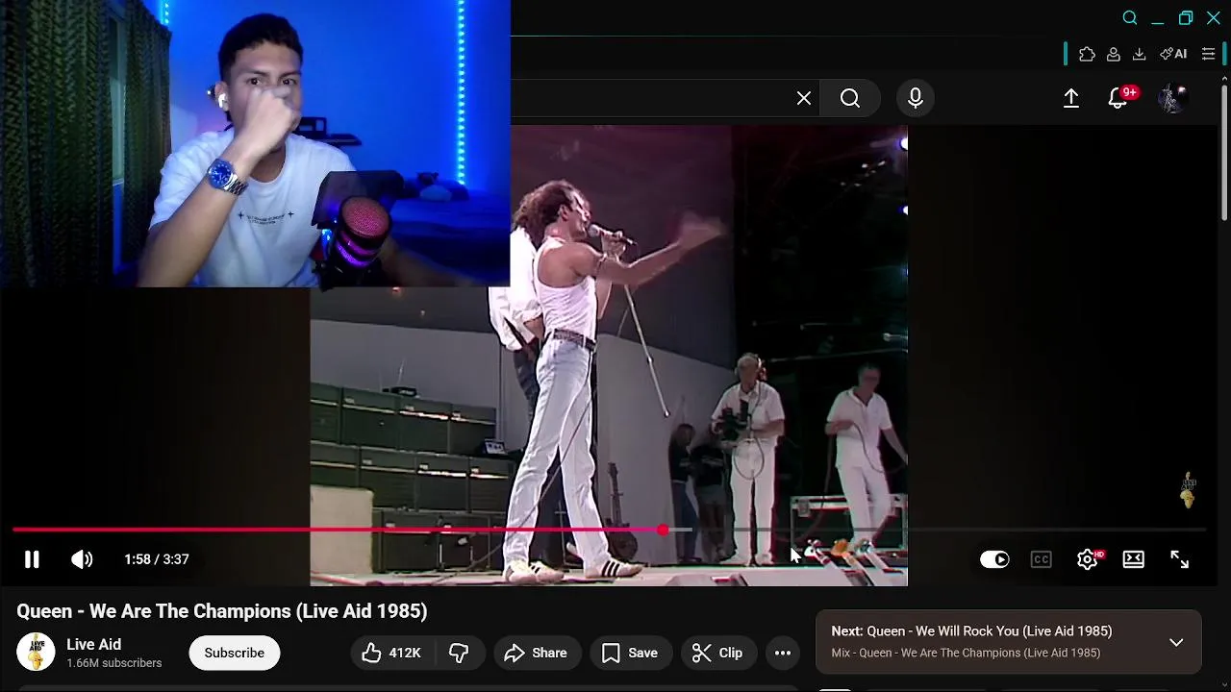
Task: Open next video We Will Rock You
Action: coord(971,631)
